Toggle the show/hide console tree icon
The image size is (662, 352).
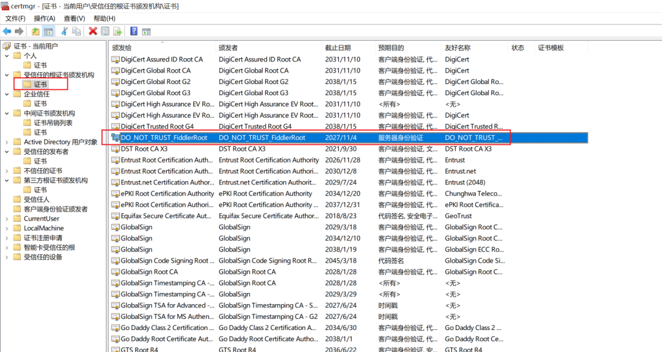(48, 31)
